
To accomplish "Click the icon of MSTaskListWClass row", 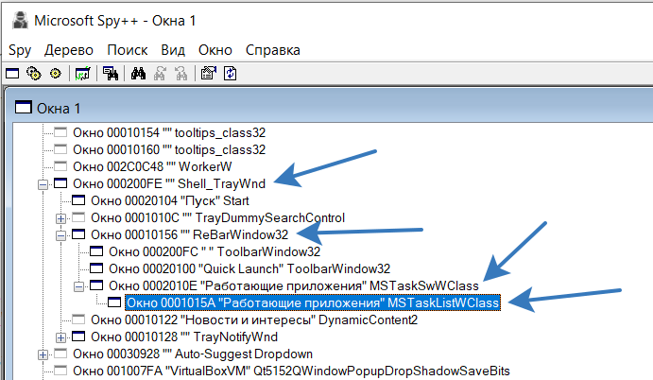I will pos(114,302).
